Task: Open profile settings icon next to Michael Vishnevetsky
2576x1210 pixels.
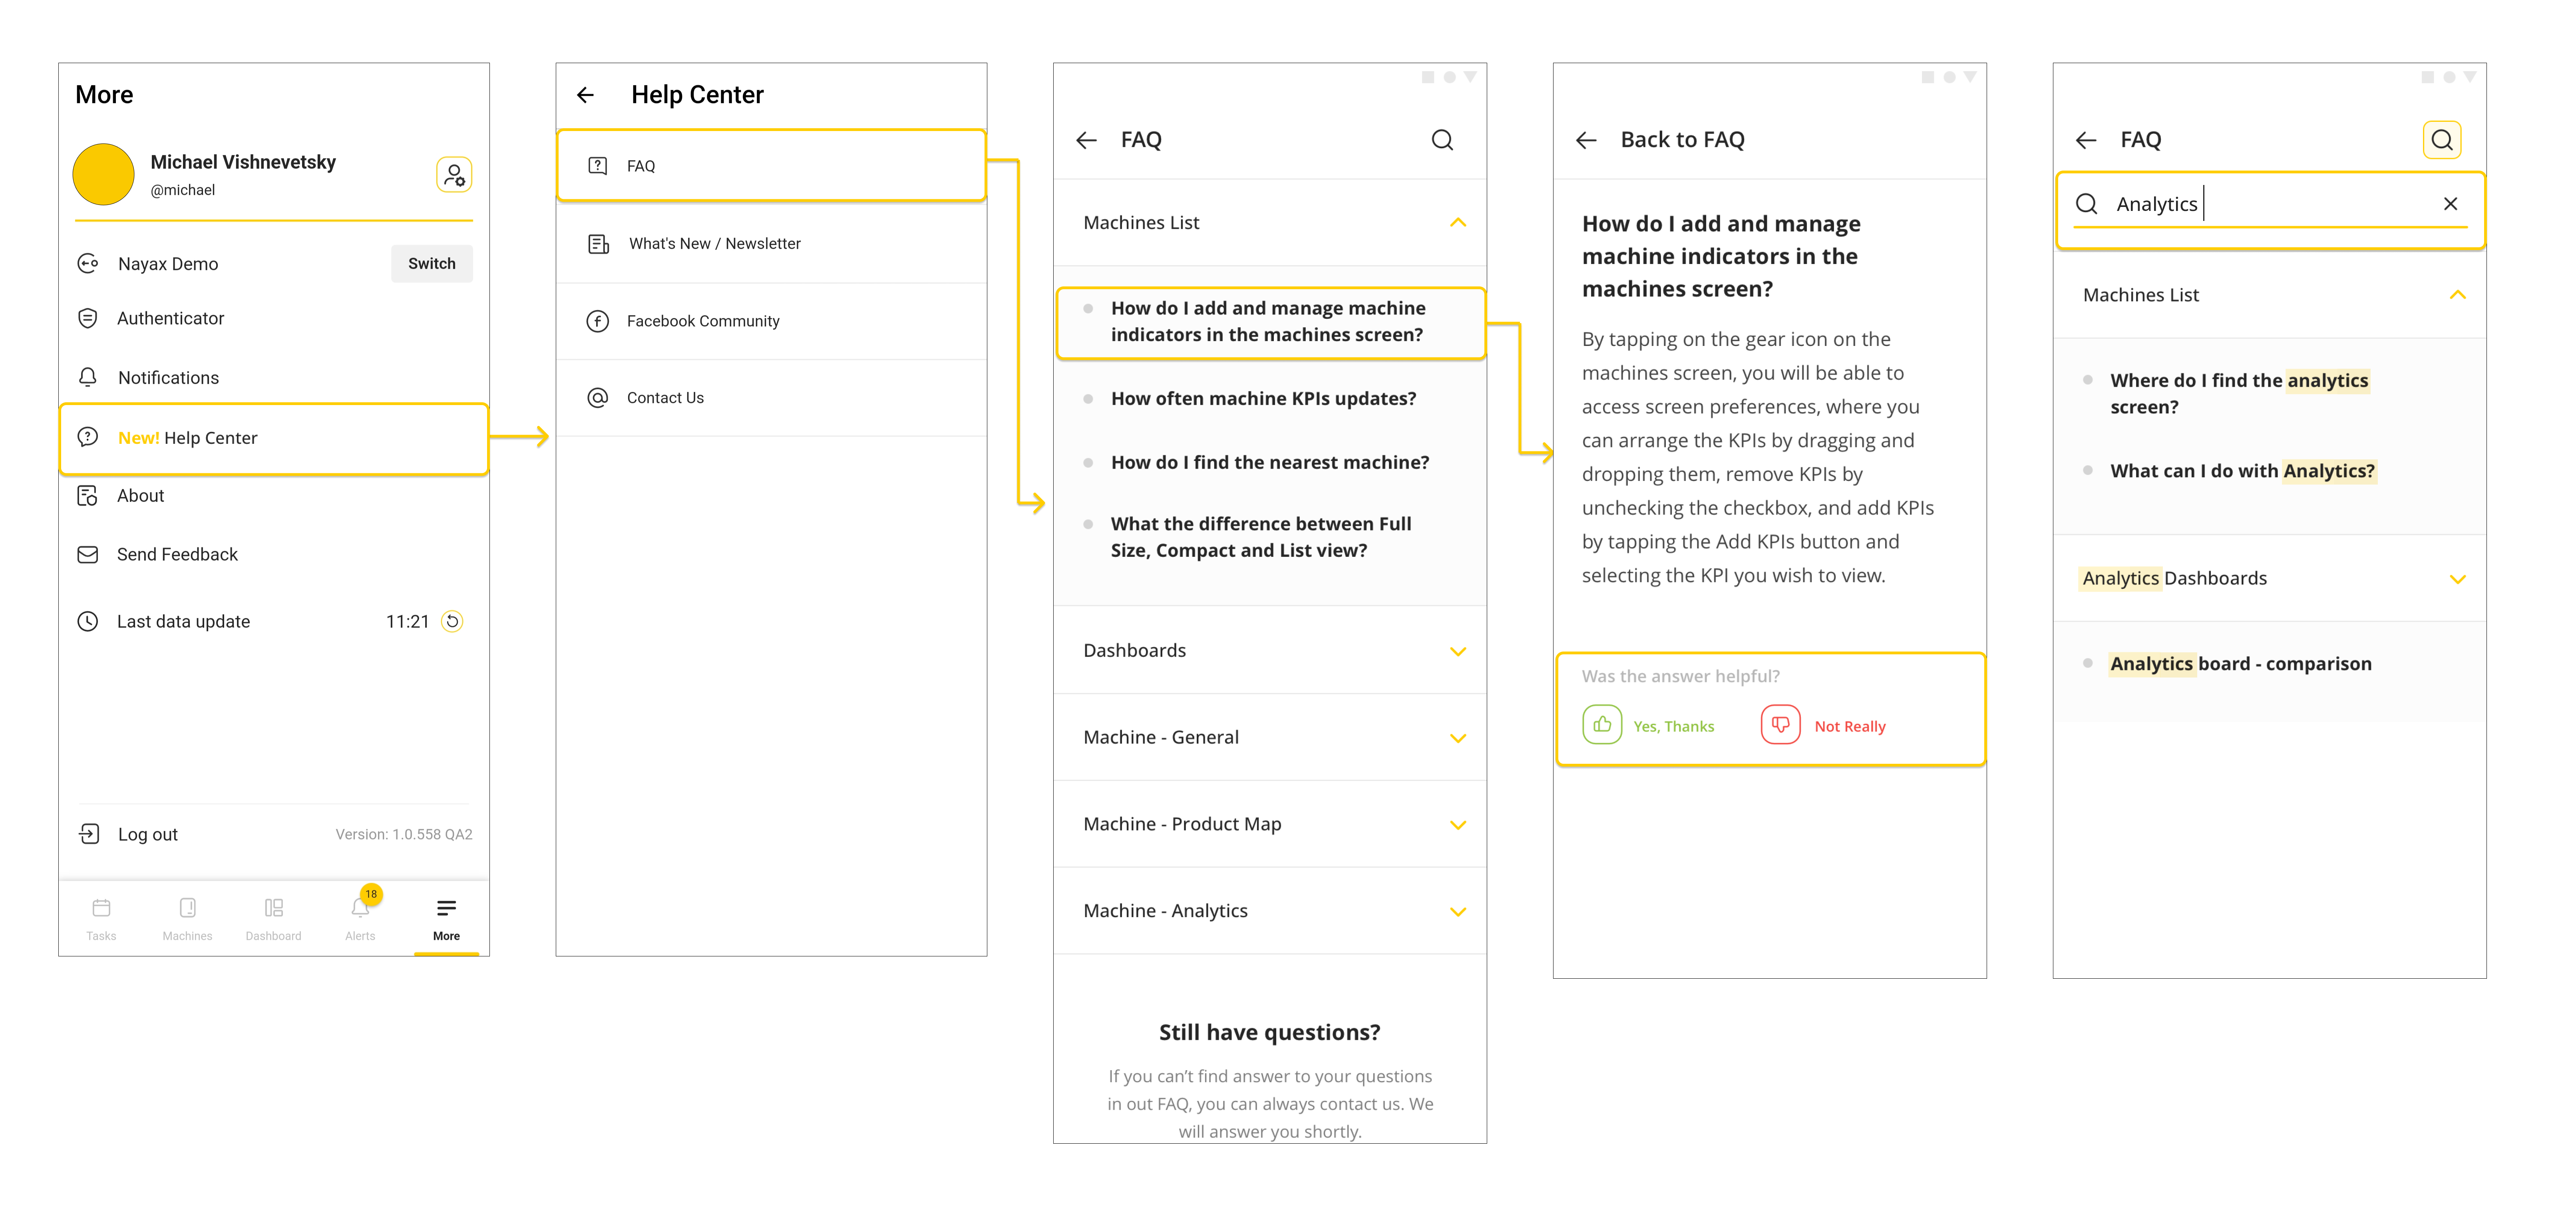Action: (x=454, y=175)
